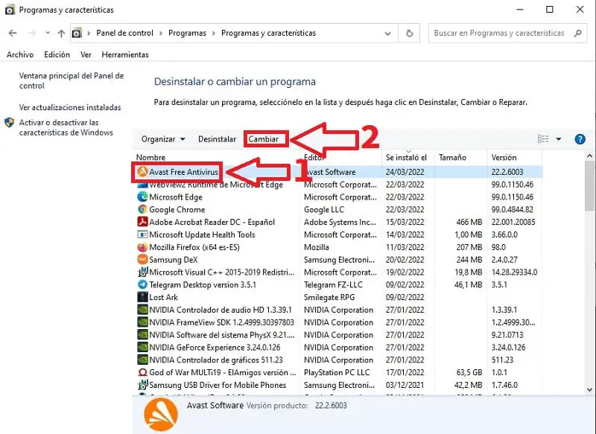Open the help question mark icon
Screen dimensions: 596x434
click(x=580, y=139)
